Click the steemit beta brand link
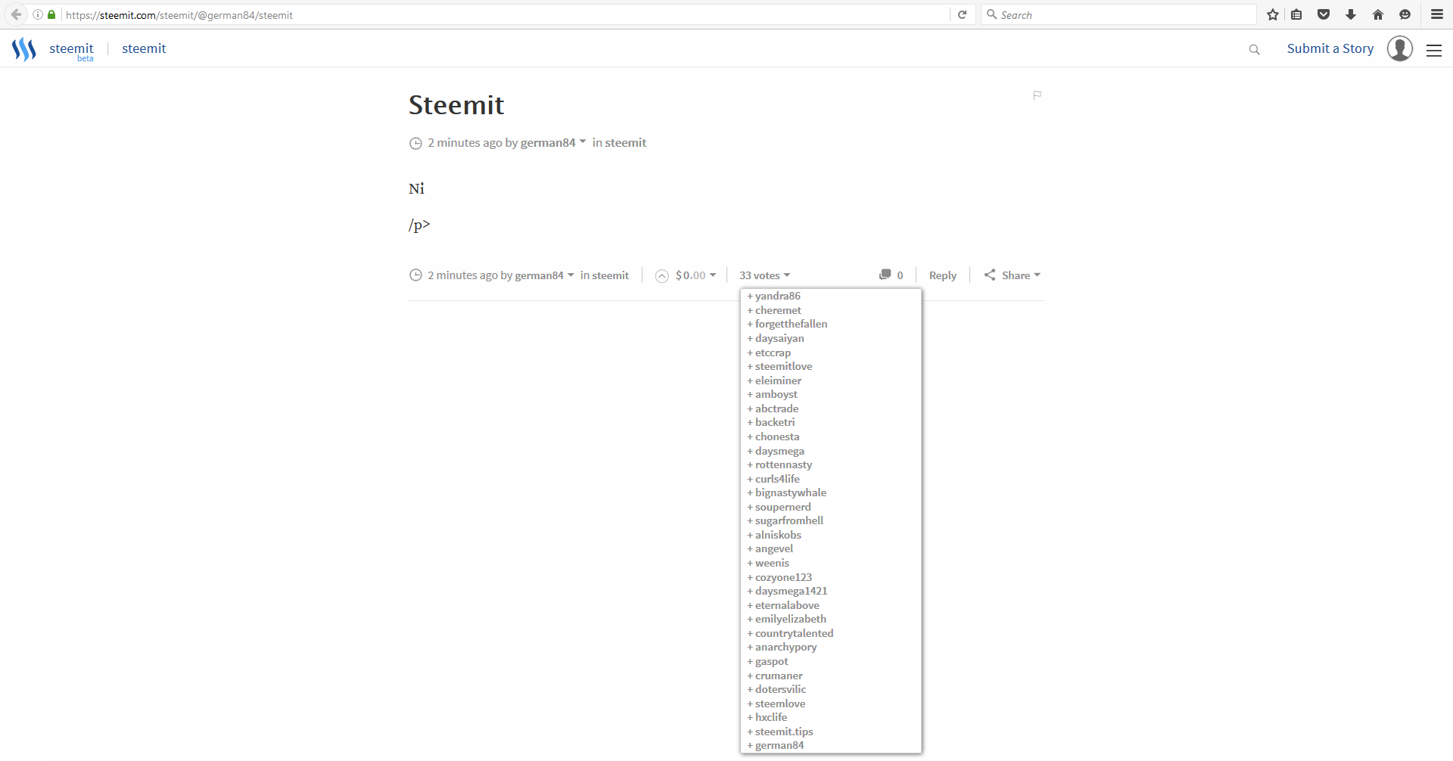Screen dimensions: 1453x761 pyautogui.click(x=71, y=50)
